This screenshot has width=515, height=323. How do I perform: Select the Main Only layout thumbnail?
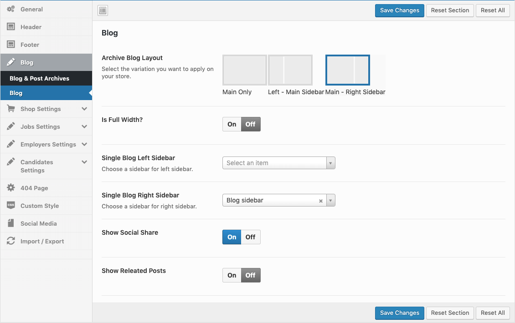click(244, 70)
